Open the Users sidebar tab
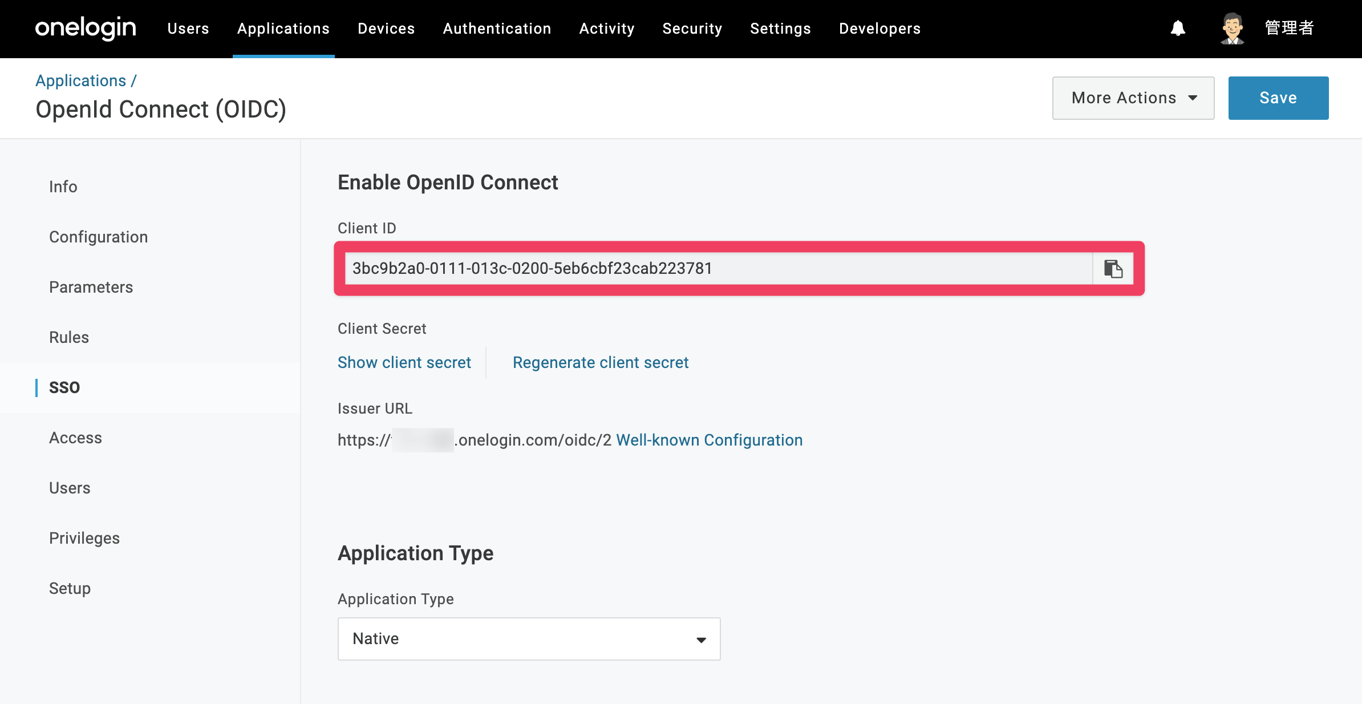Viewport: 1362px width, 704px height. [70, 488]
